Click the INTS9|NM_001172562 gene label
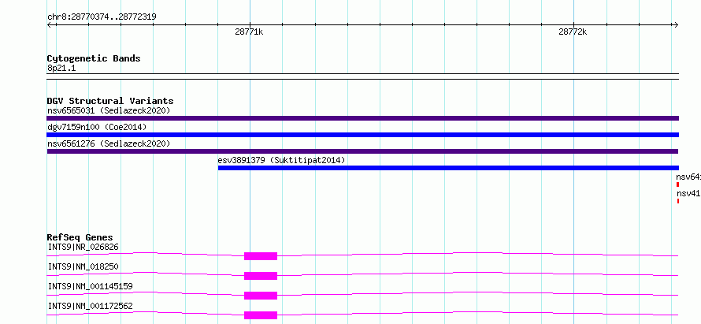 pyautogui.click(x=90, y=306)
